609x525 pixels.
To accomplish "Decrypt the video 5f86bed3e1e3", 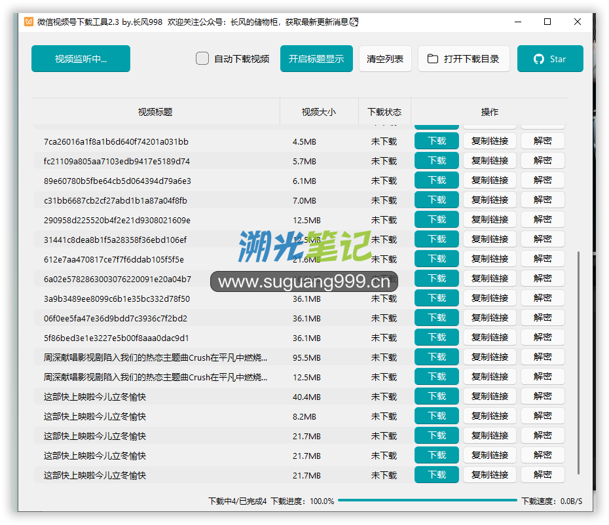I will [x=543, y=337].
